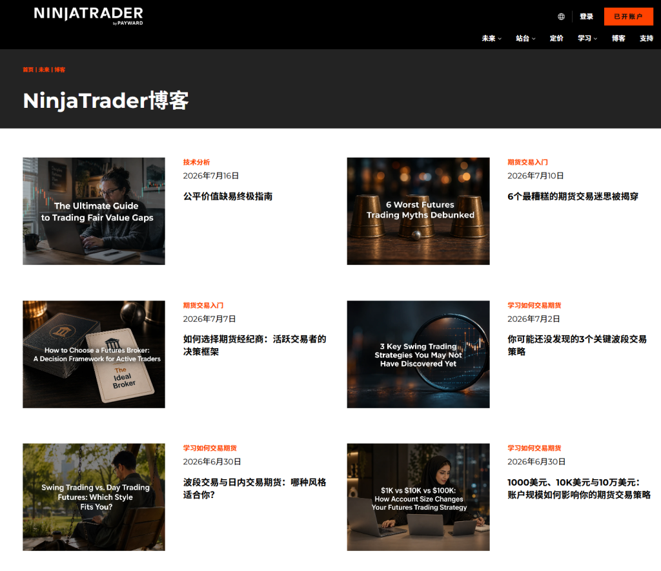Open the article 1000美元、10K美元与10万美元
Viewport: 661px width, 571px height.
click(579, 488)
